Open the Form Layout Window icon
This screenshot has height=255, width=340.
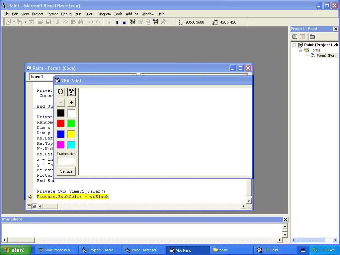148,22
